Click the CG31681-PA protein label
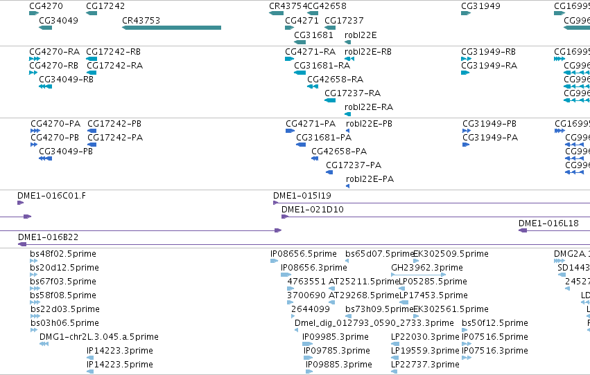590x375 pixels. 324,138
